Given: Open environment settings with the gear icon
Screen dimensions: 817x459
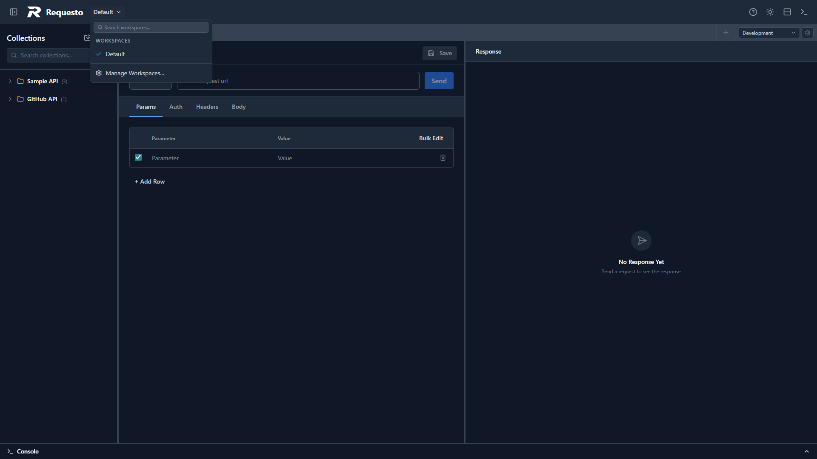Looking at the screenshot, I should click(807, 33).
